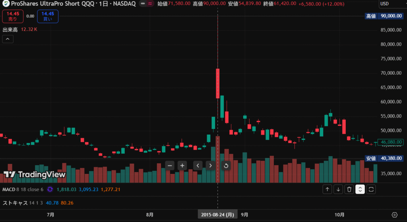This screenshot has width=407, height=222.
Task: Open chart settings gear at bottom right
Action: (394, 214)
